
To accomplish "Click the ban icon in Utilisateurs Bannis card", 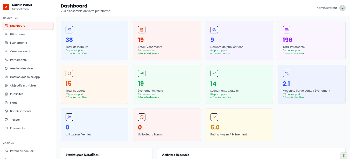I will tap(142, 117).
